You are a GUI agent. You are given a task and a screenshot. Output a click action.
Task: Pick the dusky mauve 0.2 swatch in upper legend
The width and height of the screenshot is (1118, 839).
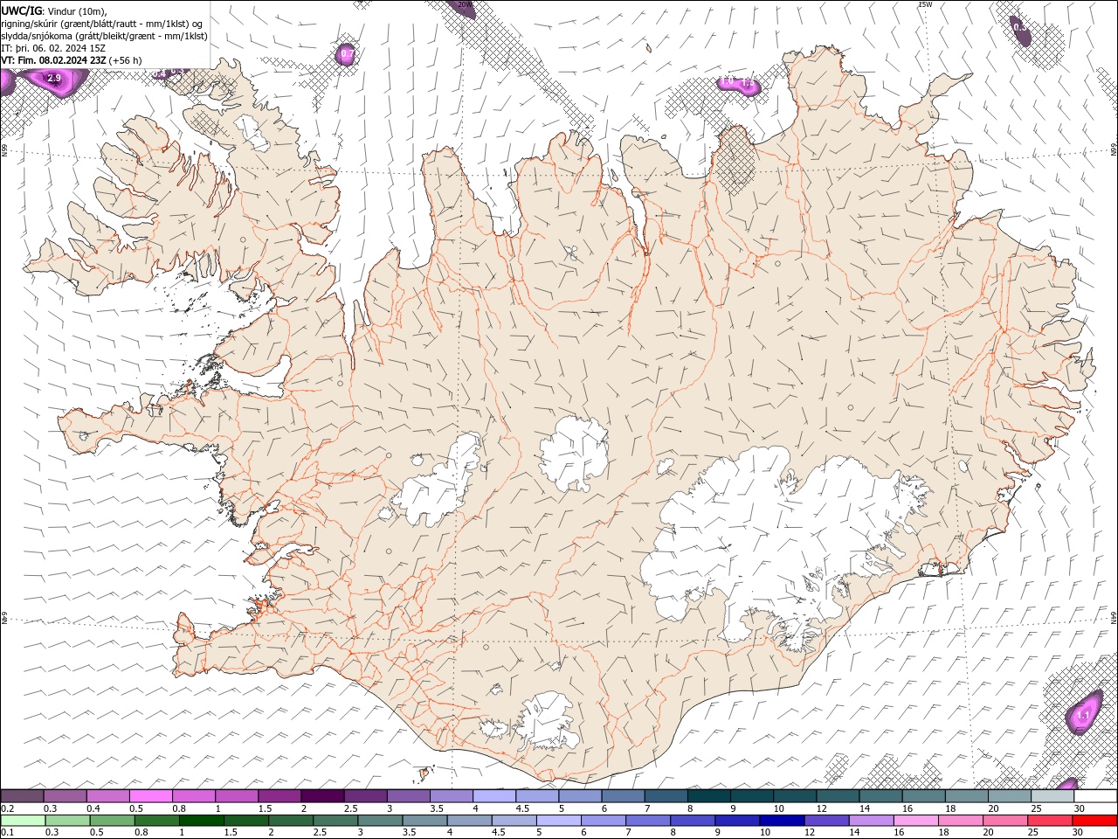pyautogui.click(x=23, y=796)
